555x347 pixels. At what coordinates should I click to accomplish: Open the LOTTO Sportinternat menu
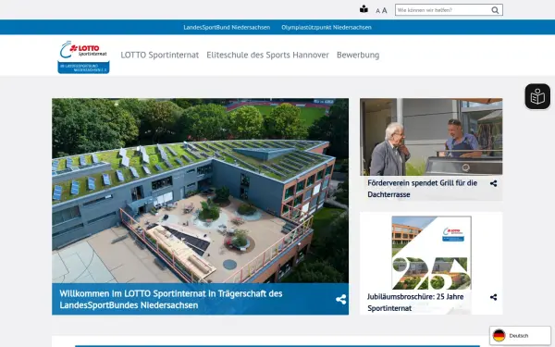[x=160, y=55]
